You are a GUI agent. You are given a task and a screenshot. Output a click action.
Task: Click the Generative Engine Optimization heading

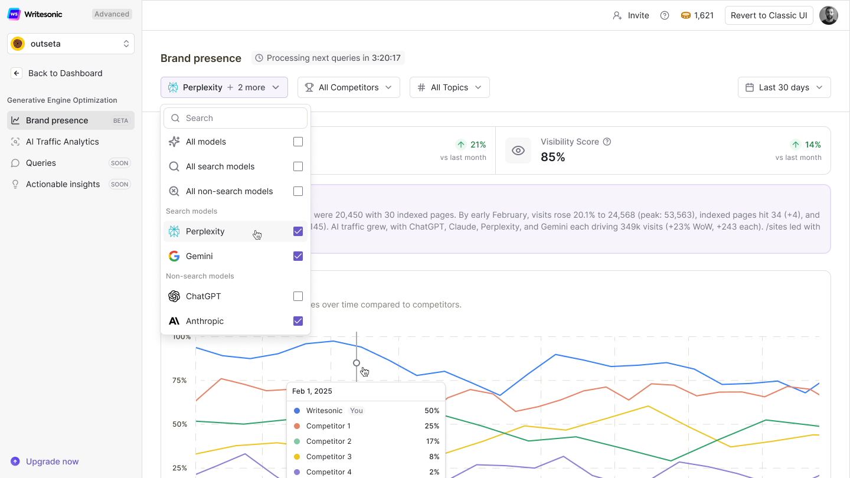[x=62, y=100]
